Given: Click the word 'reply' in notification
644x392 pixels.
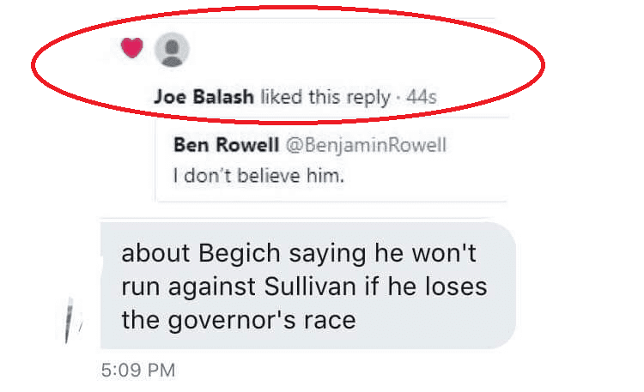Looking at the screenshot, I should (368, 99).
